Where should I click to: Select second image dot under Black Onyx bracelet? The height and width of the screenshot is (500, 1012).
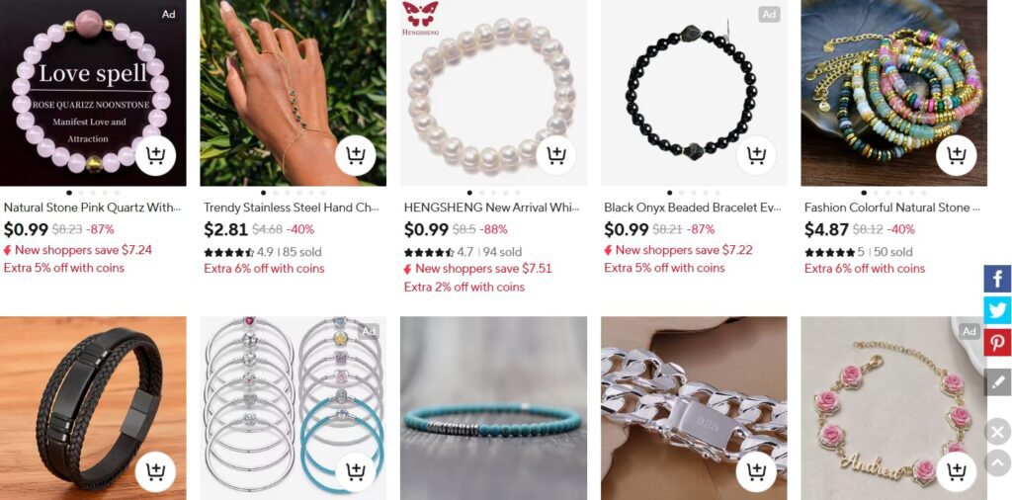pyautogui.click(x=682, y=193)
